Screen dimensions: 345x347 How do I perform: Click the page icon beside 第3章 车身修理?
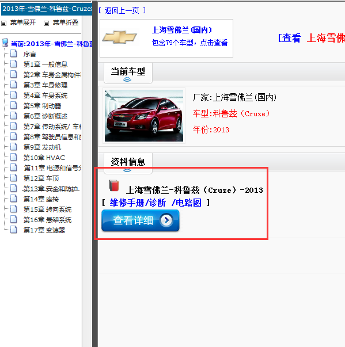(x=14, y=85)
